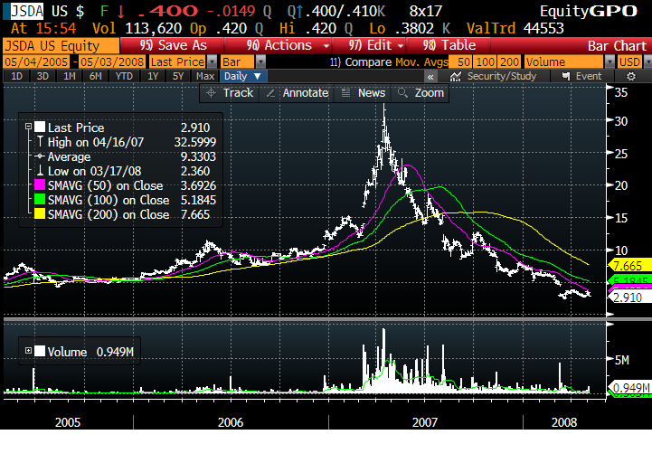Click the Annotate button label
Screen dimensions: 652x463
(306, 93)
